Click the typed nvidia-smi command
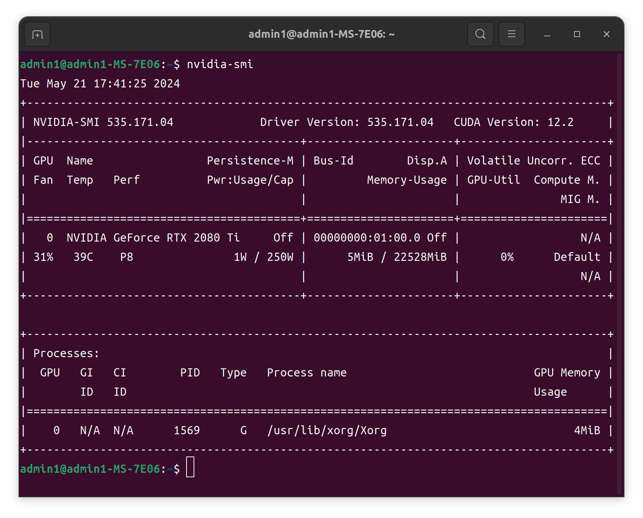Screen dimensions: 643x518 point(220,64)
